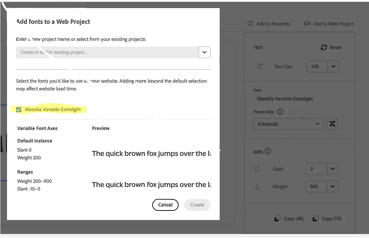Click the heart Add to Favorites icon
Image resolution: width=369 pixels, height=238 pixels.
pos(250,24)
